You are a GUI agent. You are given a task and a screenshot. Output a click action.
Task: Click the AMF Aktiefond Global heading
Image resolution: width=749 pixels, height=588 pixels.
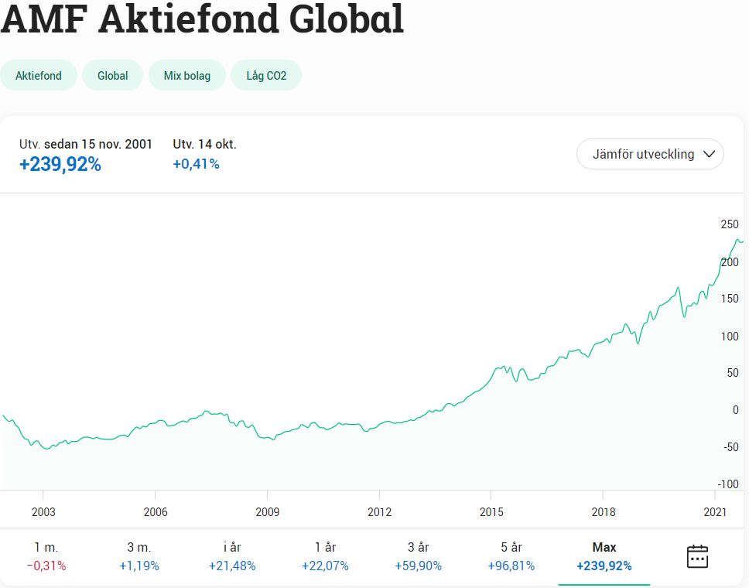[x=203, y=19]
